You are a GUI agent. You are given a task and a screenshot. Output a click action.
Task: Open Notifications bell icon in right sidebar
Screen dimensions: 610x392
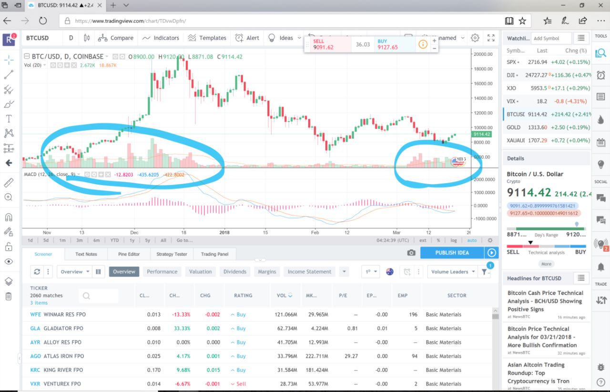(600, 266)
